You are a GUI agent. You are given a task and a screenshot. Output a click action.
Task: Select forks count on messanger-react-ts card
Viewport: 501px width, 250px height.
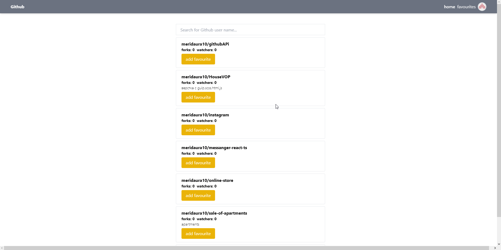point(188,153)
